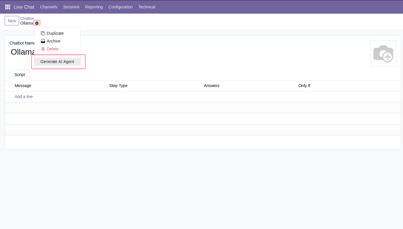Click Add a line to create script step
The image size is (403, 229).
coord(23,97)
